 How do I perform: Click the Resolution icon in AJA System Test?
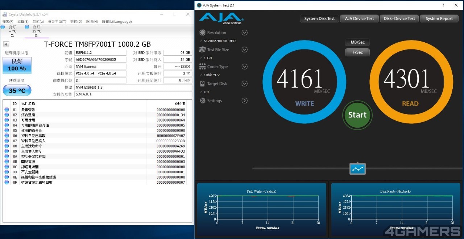(x=202, y=33)
